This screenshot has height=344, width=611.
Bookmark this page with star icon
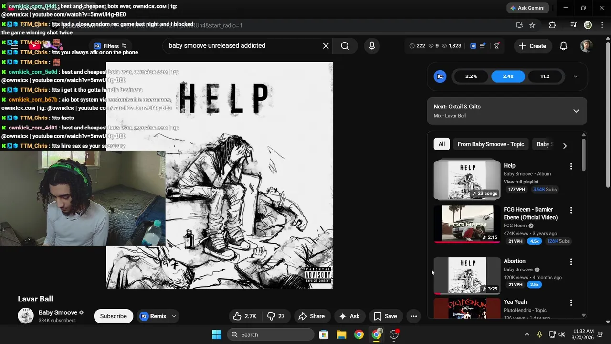(532, 25)
